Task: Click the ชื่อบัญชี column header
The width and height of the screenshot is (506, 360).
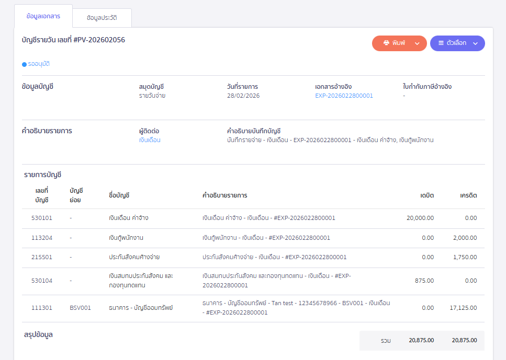Action: (115, 195)
